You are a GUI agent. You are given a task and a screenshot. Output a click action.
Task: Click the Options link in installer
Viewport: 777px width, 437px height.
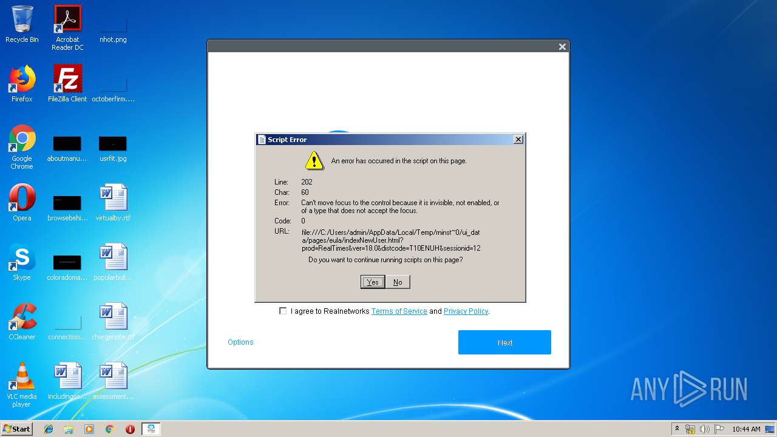pos(240,342)
